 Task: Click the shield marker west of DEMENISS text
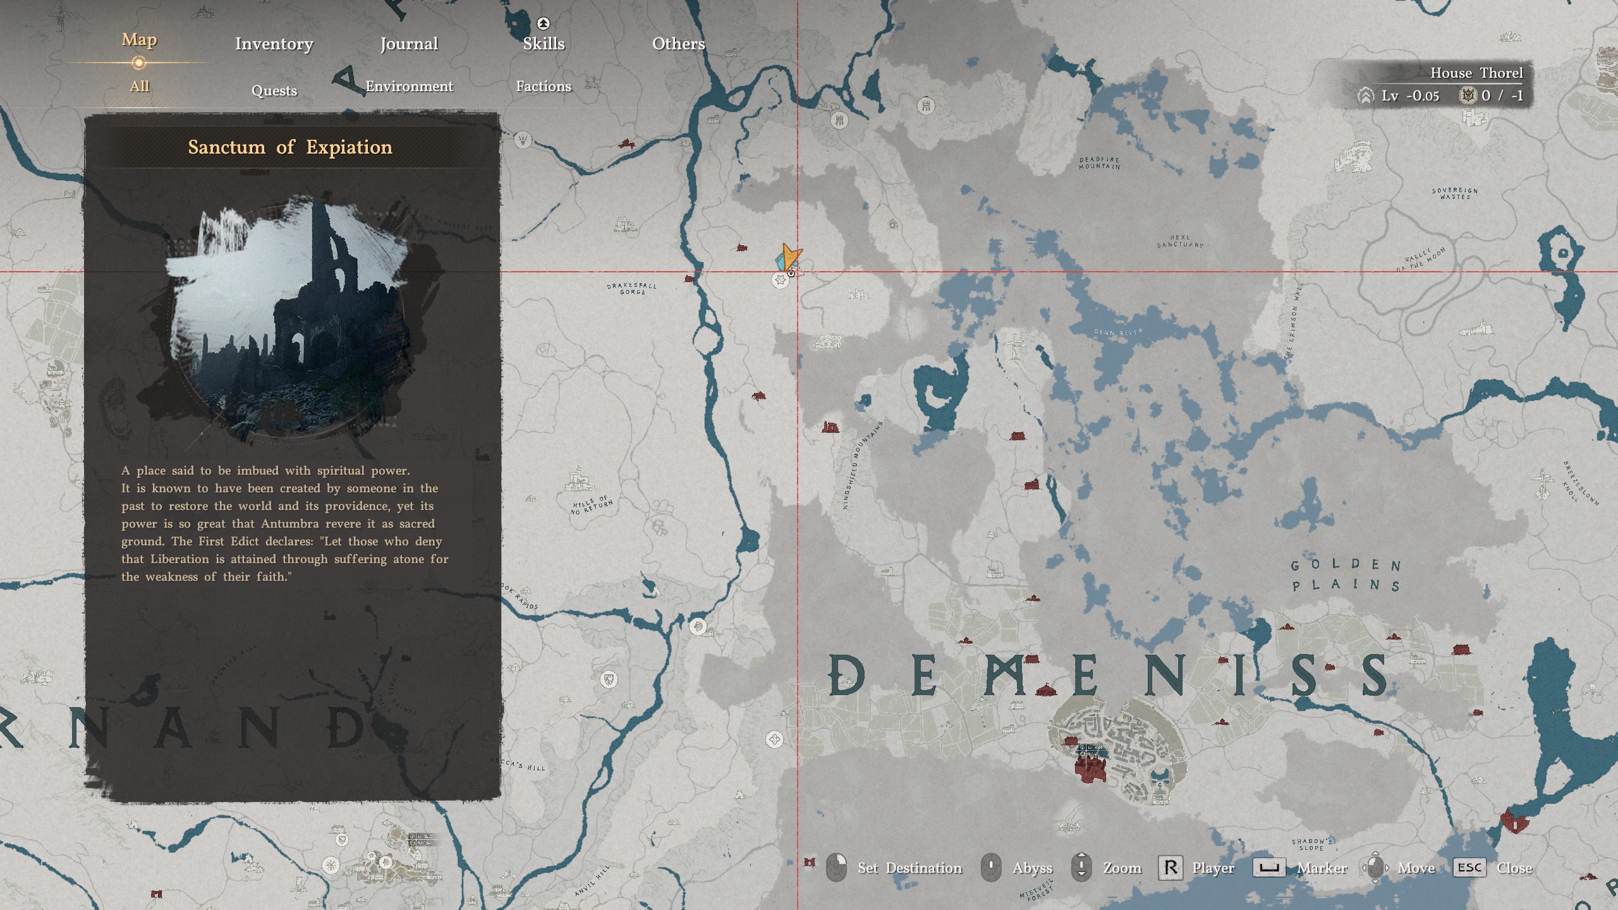[609, 679]
